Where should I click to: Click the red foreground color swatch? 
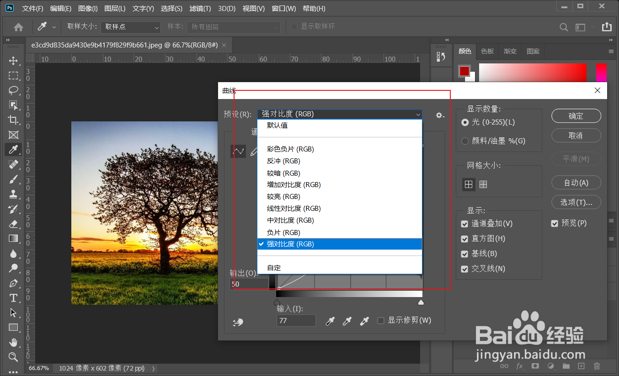pos(464,71)
